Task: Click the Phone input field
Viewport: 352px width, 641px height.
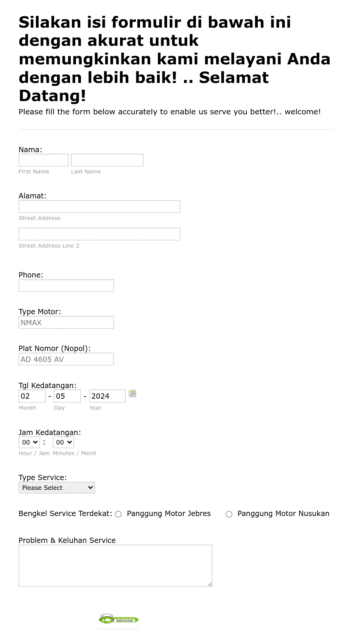Action: pos(66,285)
